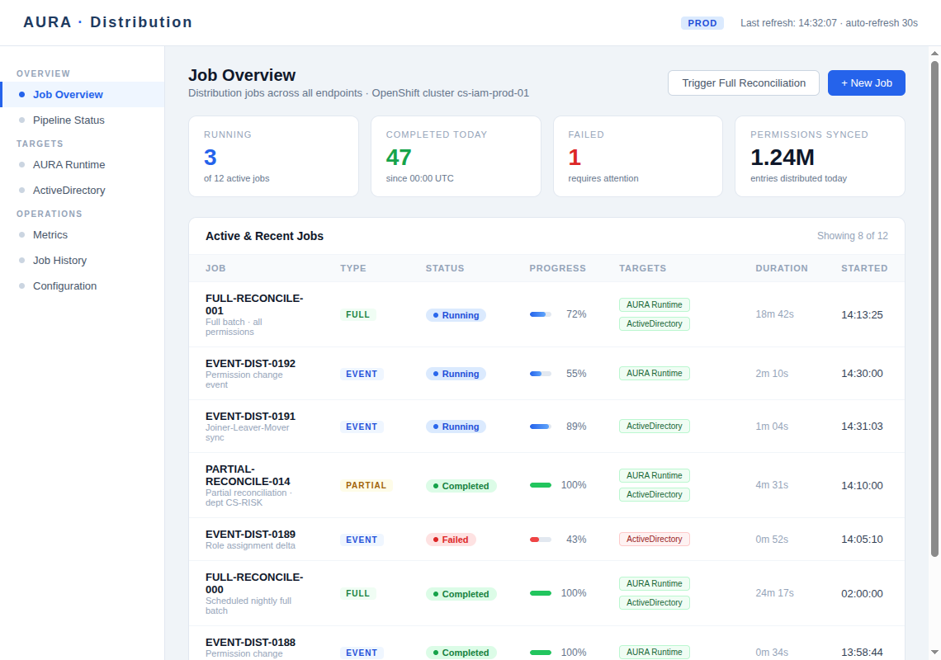Click the Failed status indicator on EVENT-DIST-0189
Screen dimensions: 941x660
click(x=451, y=539)
